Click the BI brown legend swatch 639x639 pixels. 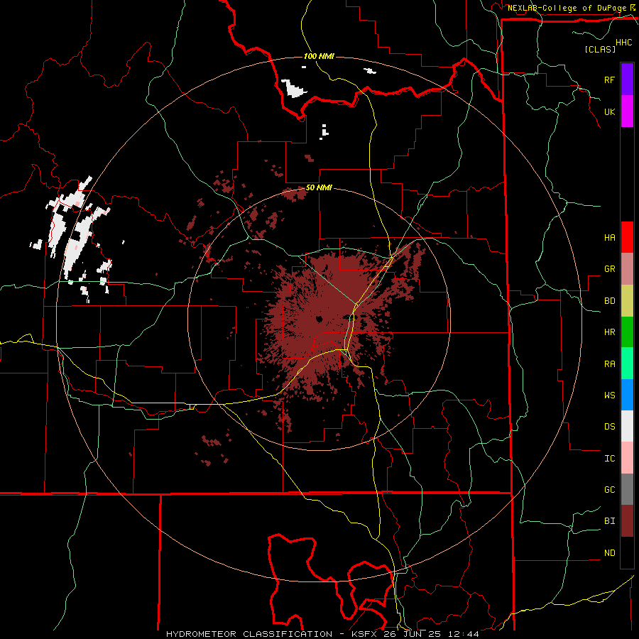click(627, 521)
